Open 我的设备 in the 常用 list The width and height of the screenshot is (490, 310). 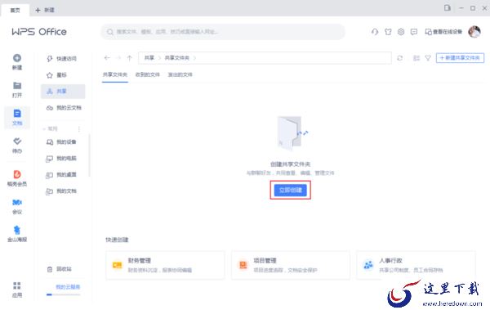(63, 142)
